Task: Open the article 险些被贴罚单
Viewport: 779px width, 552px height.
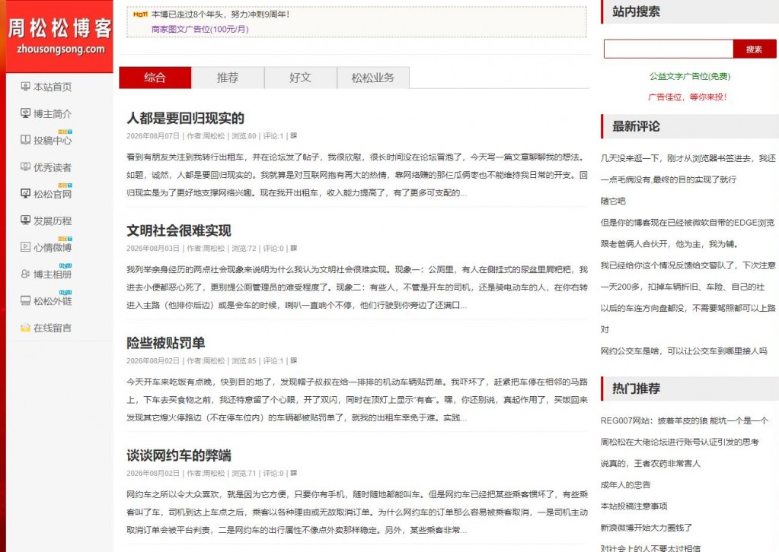Action: point(165,343)
